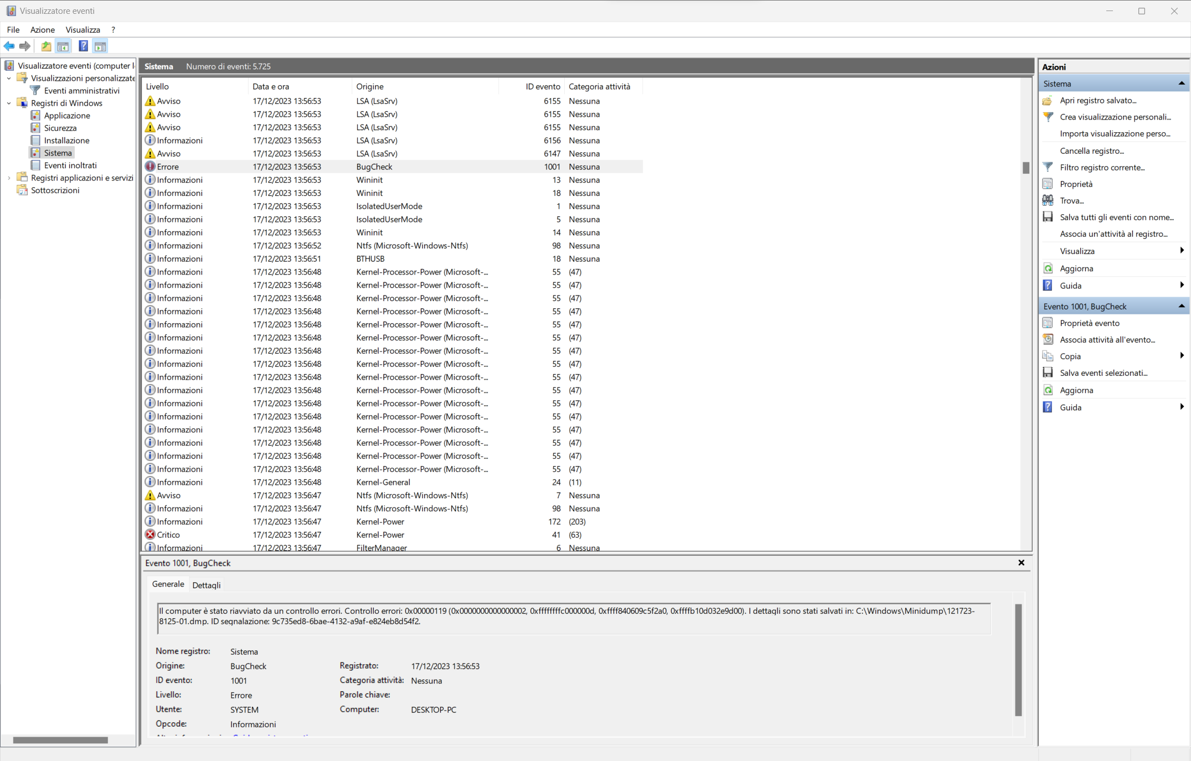This screenshot has height=761, width=1191.
Task: Click Cancella registro action
Action: 1091,151
